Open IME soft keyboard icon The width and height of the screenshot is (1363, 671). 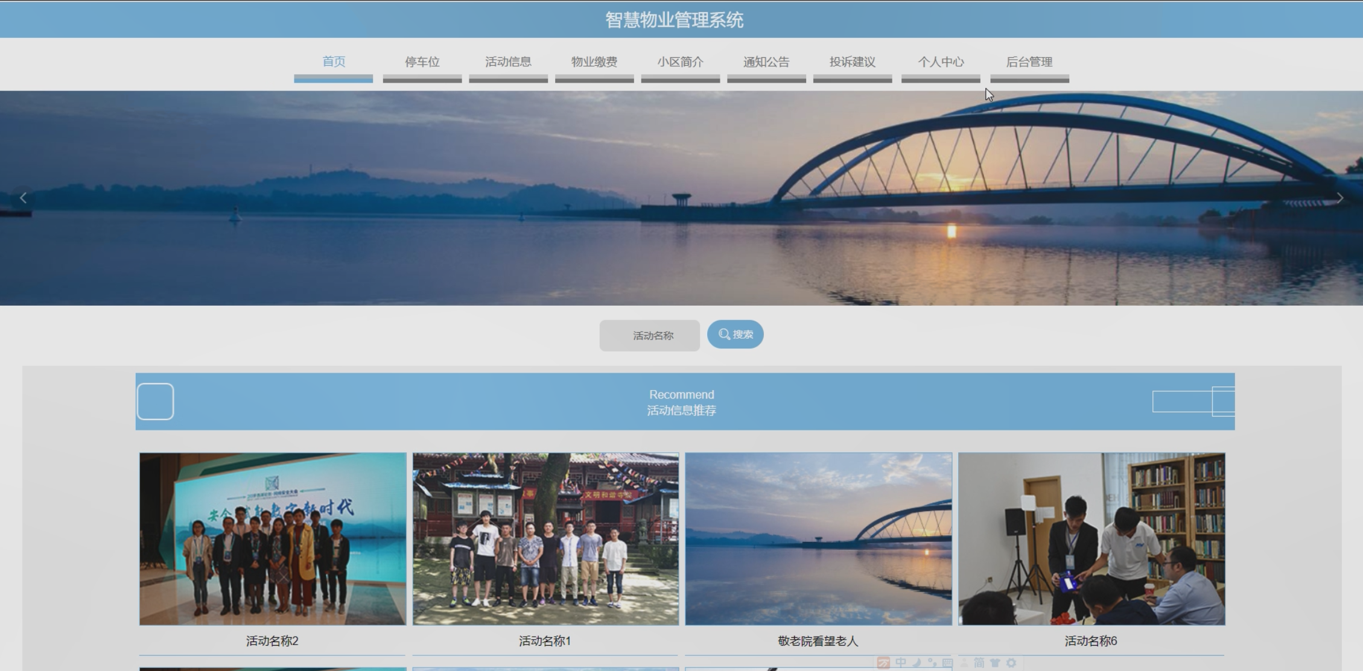(947, 663)
